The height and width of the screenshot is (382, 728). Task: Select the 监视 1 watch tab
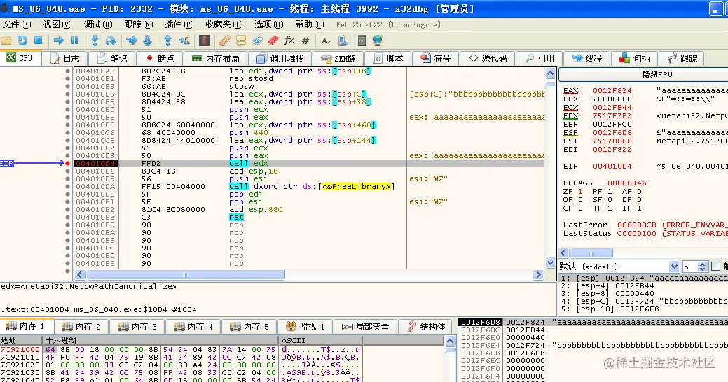click(305, 326)
